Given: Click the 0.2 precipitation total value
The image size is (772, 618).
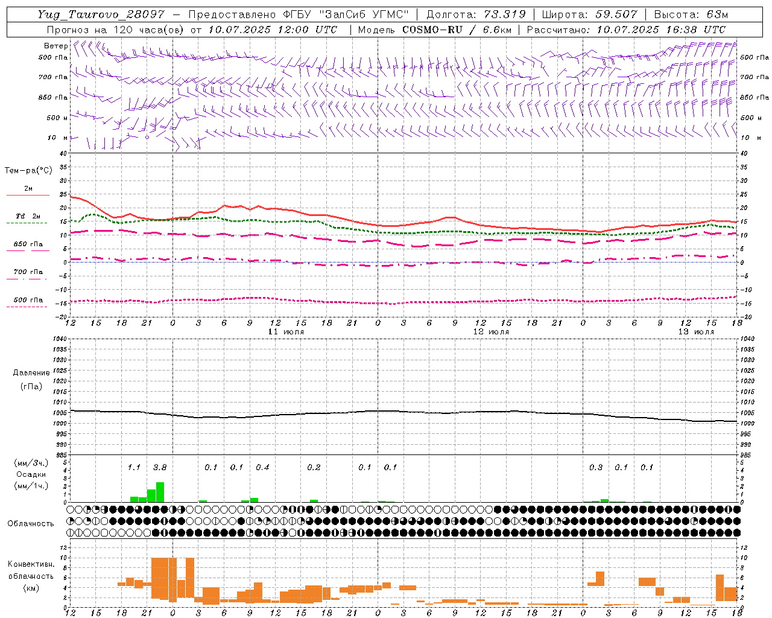Looking at the screenshot, I should pos(314,467).
